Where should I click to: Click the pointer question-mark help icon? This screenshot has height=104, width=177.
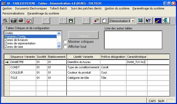pos(149,20)
